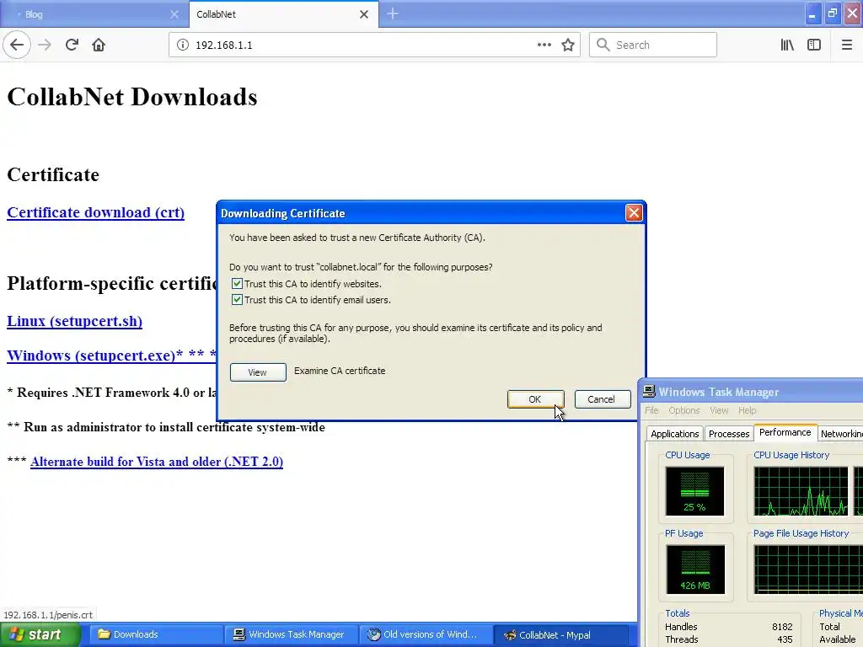Viewport: 863px width, 647px height.
Task: Open View menu in Task Manager
Action: [x=719, y=410]
